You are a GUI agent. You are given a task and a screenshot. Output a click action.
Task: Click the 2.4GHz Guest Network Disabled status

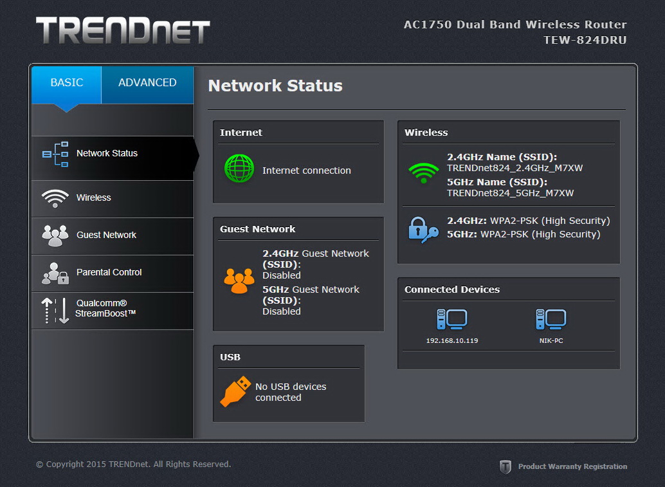click(x=282, y=275)
